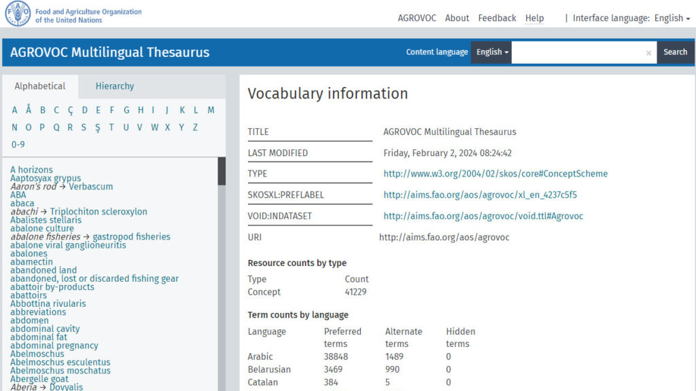Expand the Interface language English dropdown
The height and width of the screenshot is (391, 696).
[672, 18]
